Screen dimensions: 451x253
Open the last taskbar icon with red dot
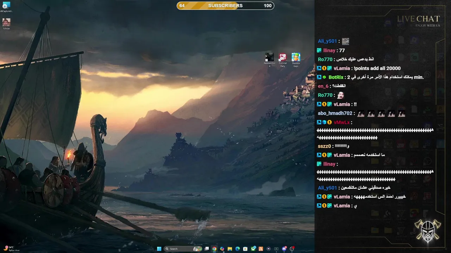coord(292,249)
